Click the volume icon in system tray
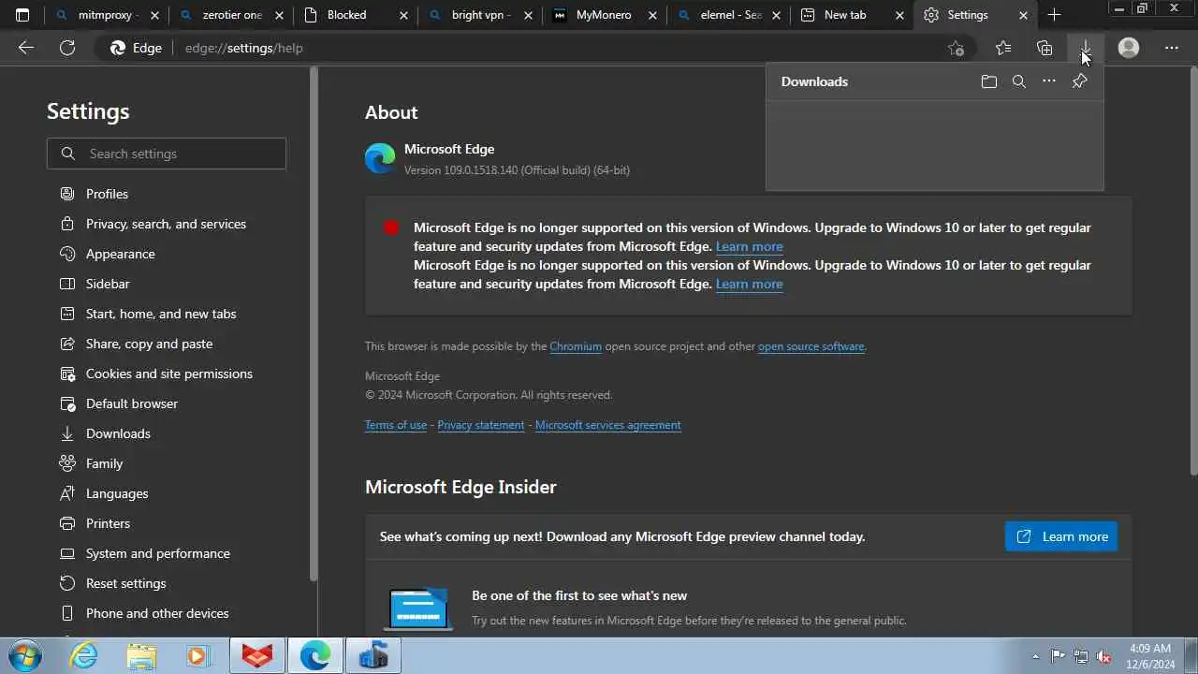Viewport: 1198px width, 674px height. (1104, 656)
